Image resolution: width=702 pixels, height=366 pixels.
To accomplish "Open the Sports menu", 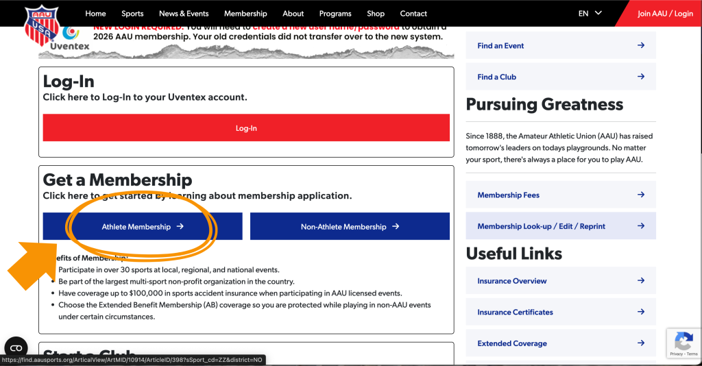I will tap(132, 14).
